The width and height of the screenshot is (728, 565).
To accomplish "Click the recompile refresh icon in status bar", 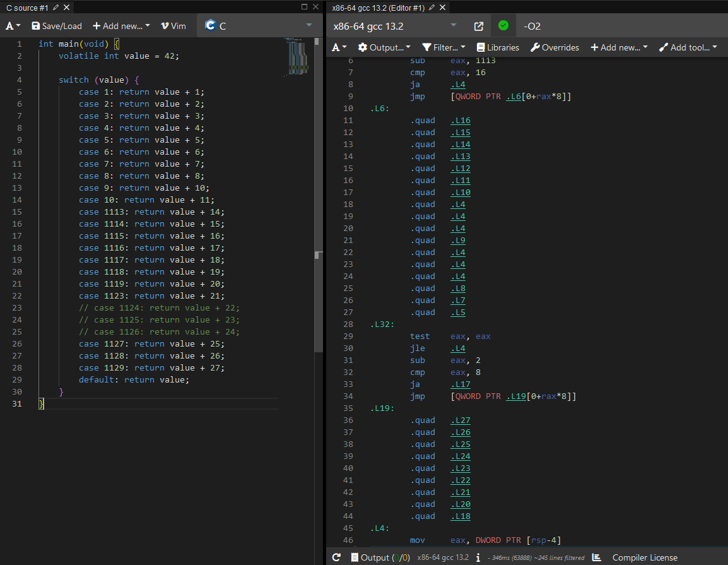I will (336, 557).
